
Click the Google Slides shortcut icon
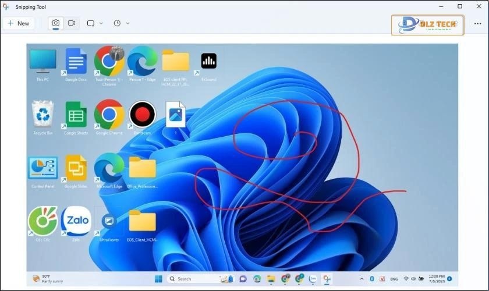pyautogui.click(x=76, y=168)
